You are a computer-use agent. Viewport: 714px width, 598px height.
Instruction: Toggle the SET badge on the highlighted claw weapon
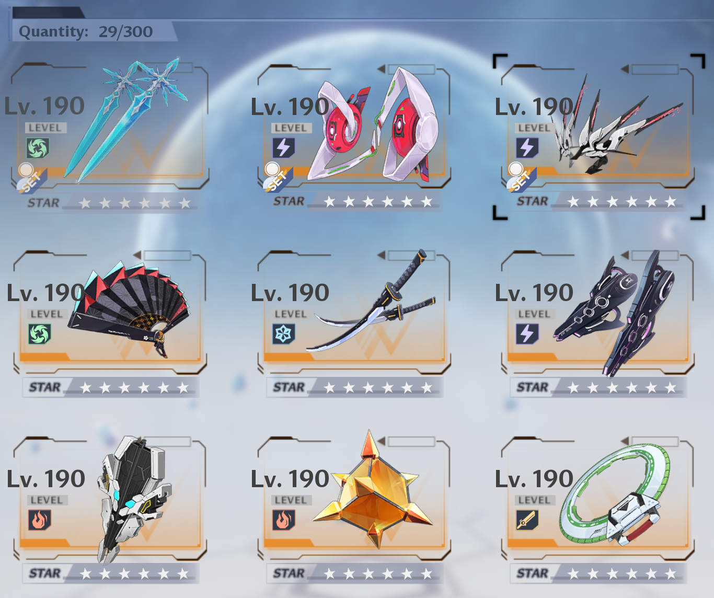(x=521, y=178)
